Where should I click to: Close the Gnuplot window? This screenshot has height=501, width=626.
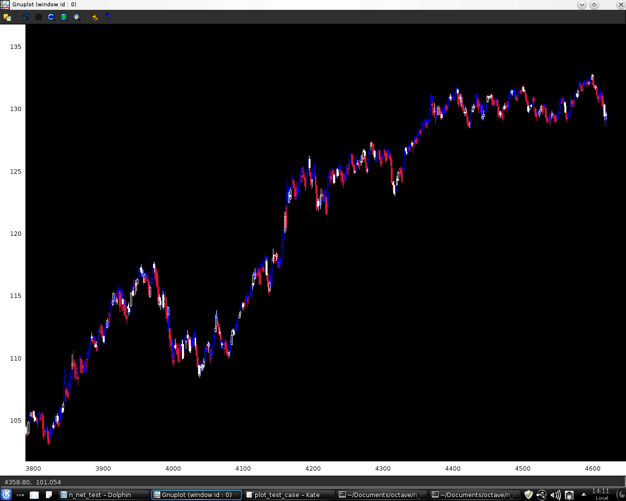621,5
